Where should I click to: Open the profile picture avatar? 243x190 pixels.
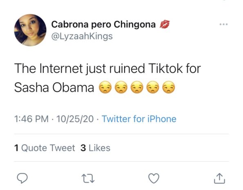30,30
